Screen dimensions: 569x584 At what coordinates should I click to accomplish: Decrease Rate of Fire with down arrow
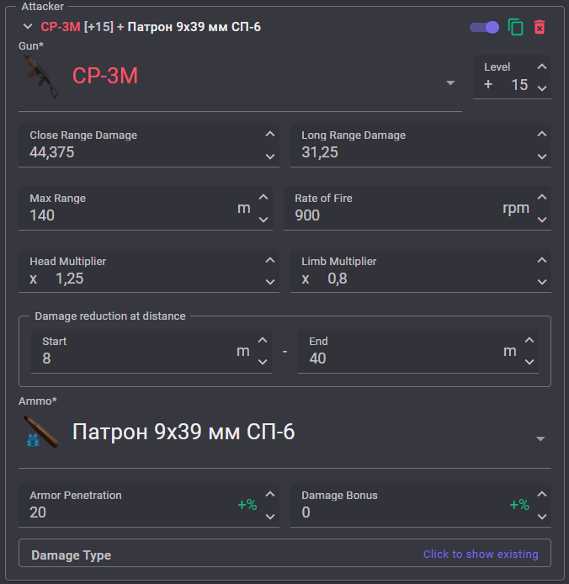[542, 220]
